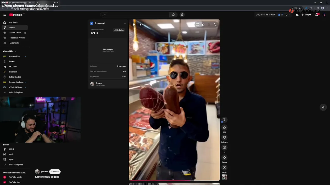This screenshot has width=330, height=185.
Task: Go to next Short with down arrow
Action: [x=323, y=107]
